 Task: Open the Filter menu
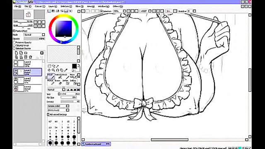pos(79,6)
